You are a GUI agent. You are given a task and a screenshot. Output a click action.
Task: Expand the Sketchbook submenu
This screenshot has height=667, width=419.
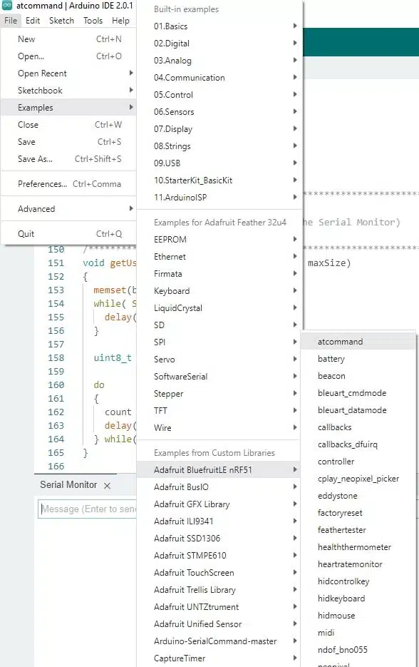point(68,90)
